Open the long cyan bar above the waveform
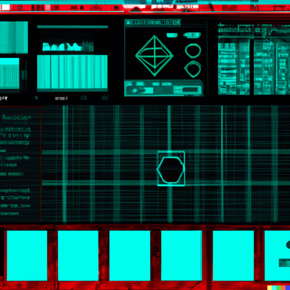 click(72, 27)
